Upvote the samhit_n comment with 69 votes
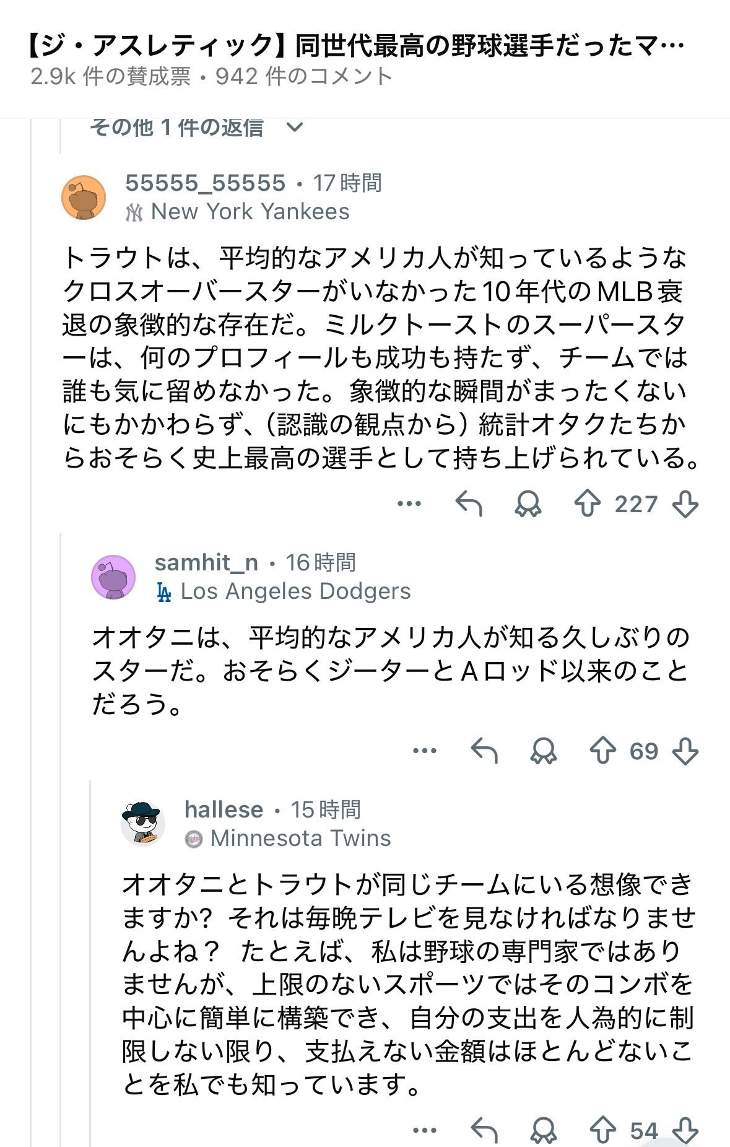This screenshot has width=730, height=1147. coord(602,751)
